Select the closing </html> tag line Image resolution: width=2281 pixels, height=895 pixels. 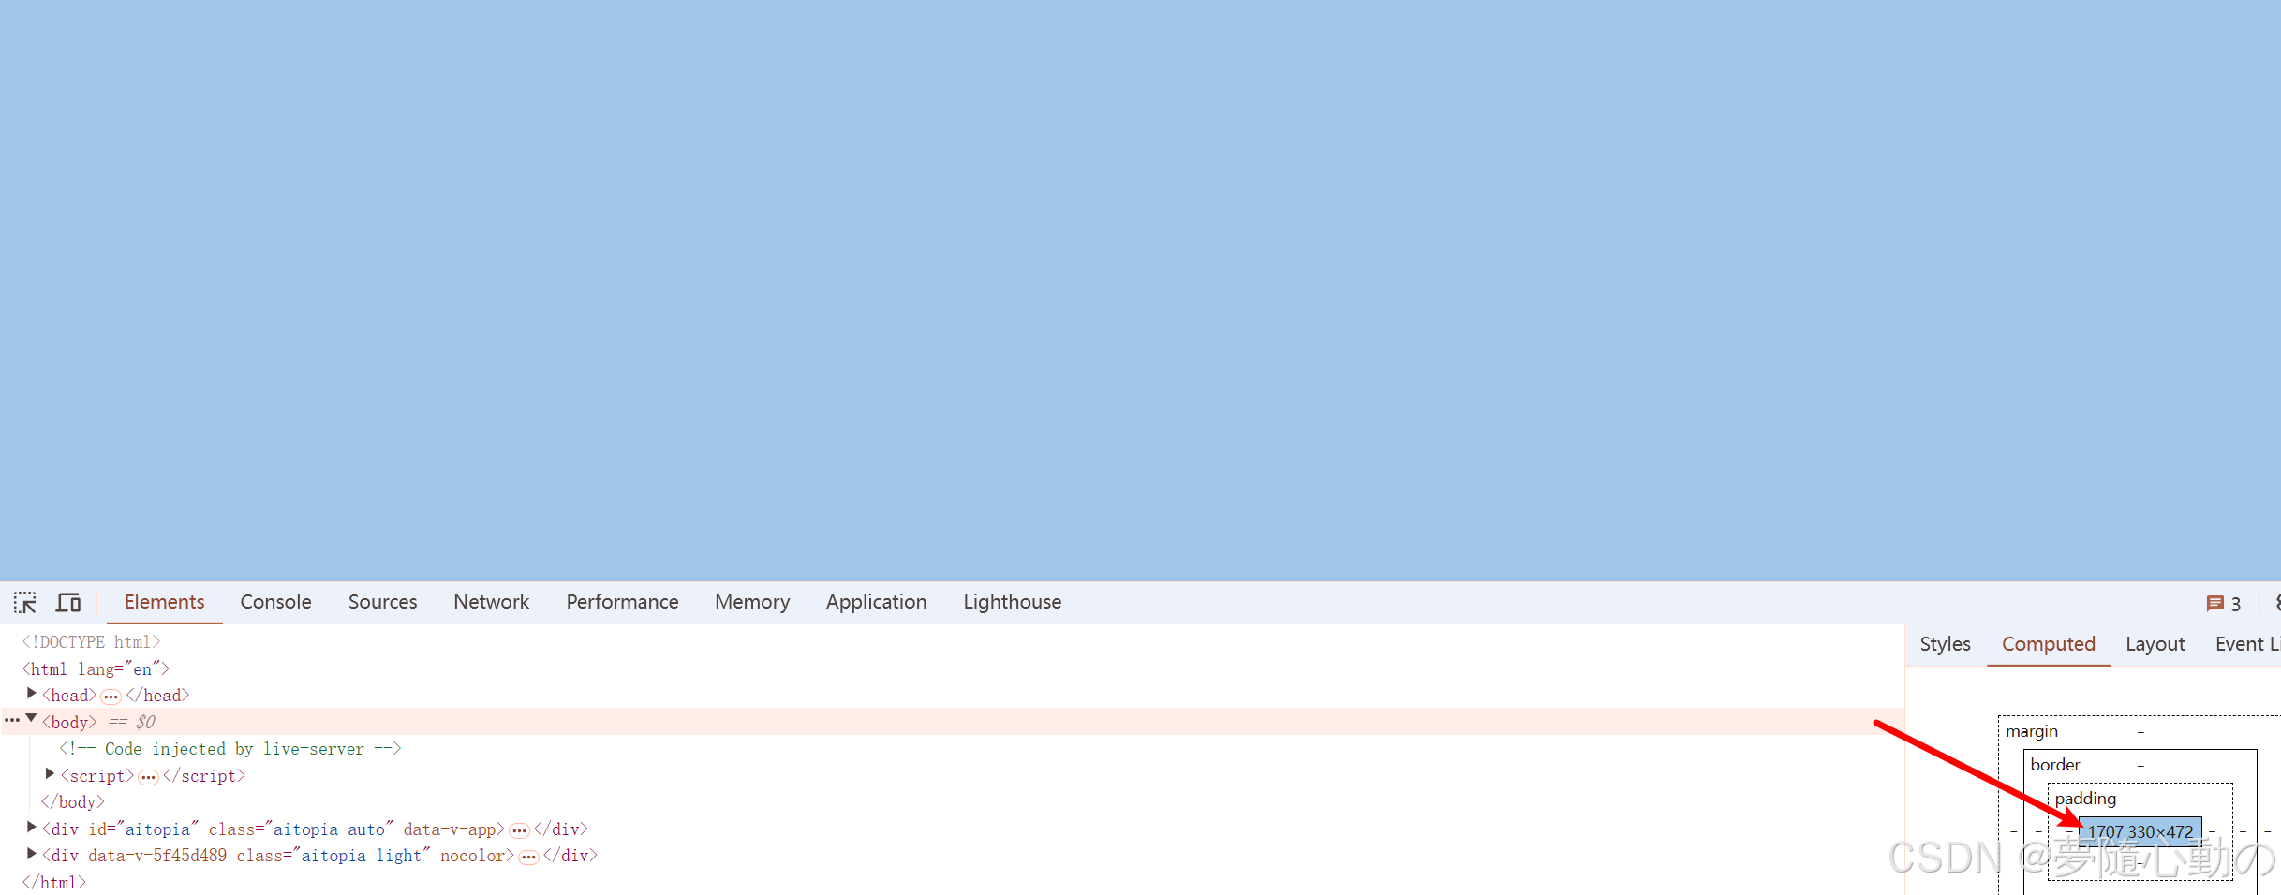pyautogui.click(x=53, y=883)
